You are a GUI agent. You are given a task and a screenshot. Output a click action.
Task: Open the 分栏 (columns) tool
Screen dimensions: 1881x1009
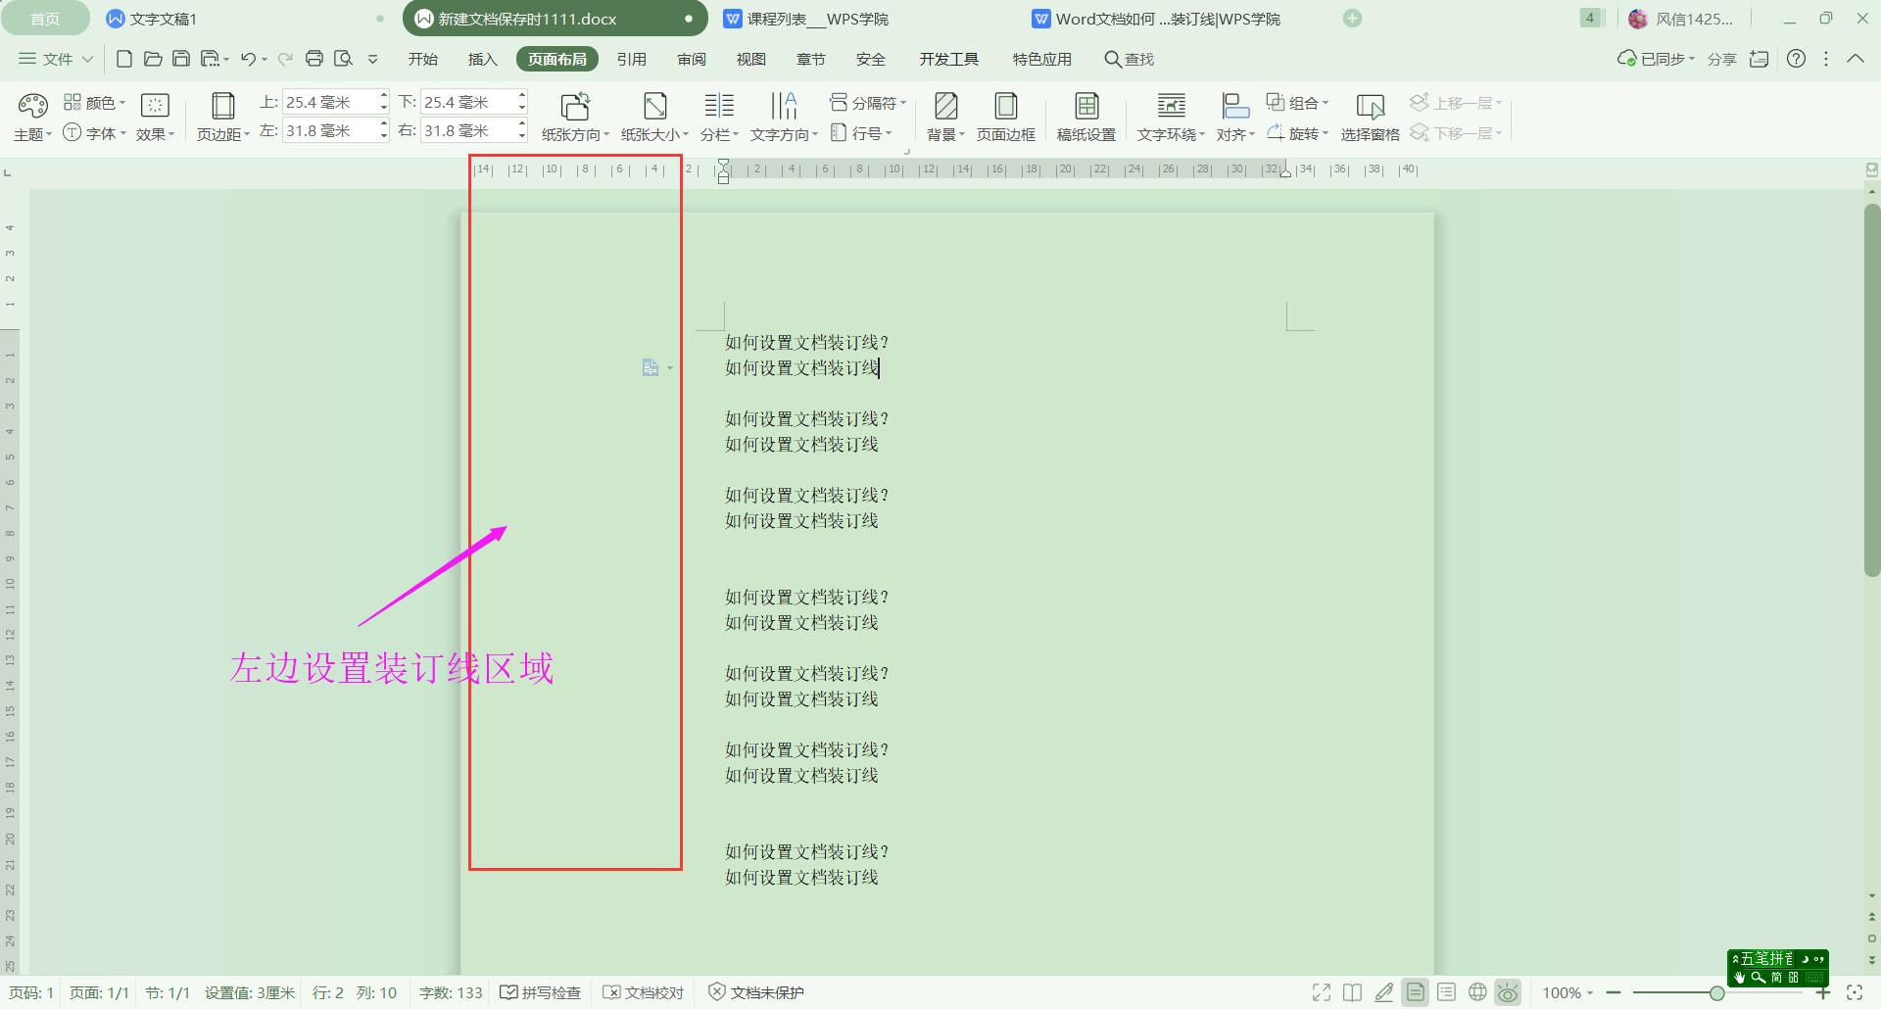coord(719,116)
